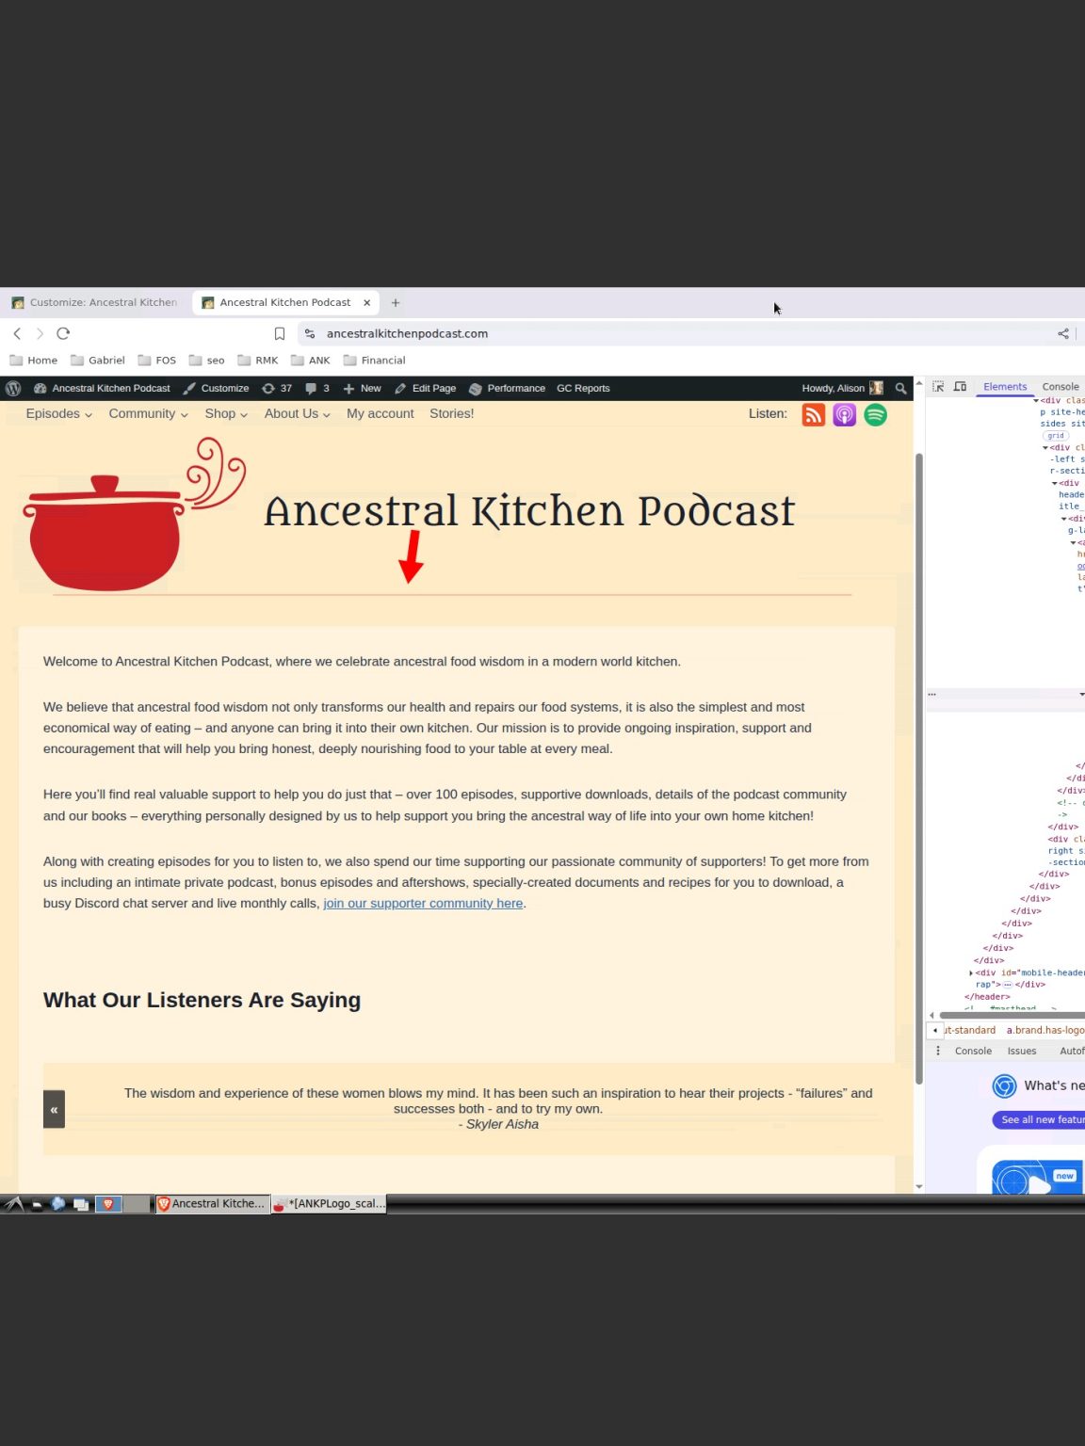Expand the Episodes menu dropdown
1085x1446 pixels.
(58, 413)
